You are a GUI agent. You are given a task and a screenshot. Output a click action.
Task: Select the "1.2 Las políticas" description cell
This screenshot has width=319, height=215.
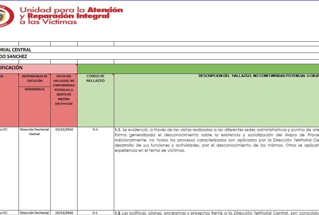[x=216, y=212]
